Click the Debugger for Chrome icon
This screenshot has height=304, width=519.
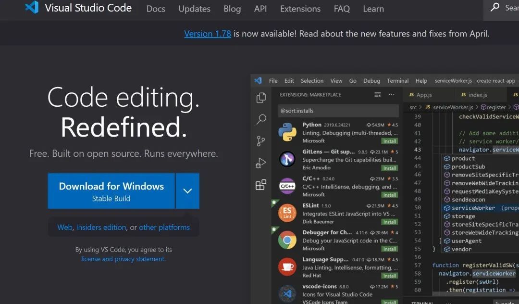(x=287, y=240)
